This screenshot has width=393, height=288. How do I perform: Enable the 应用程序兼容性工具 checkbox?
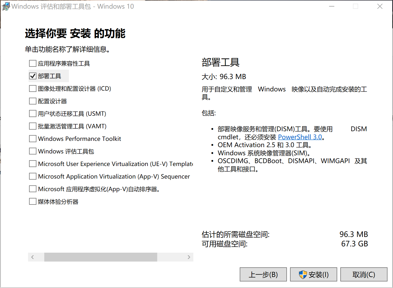(33, 64)
